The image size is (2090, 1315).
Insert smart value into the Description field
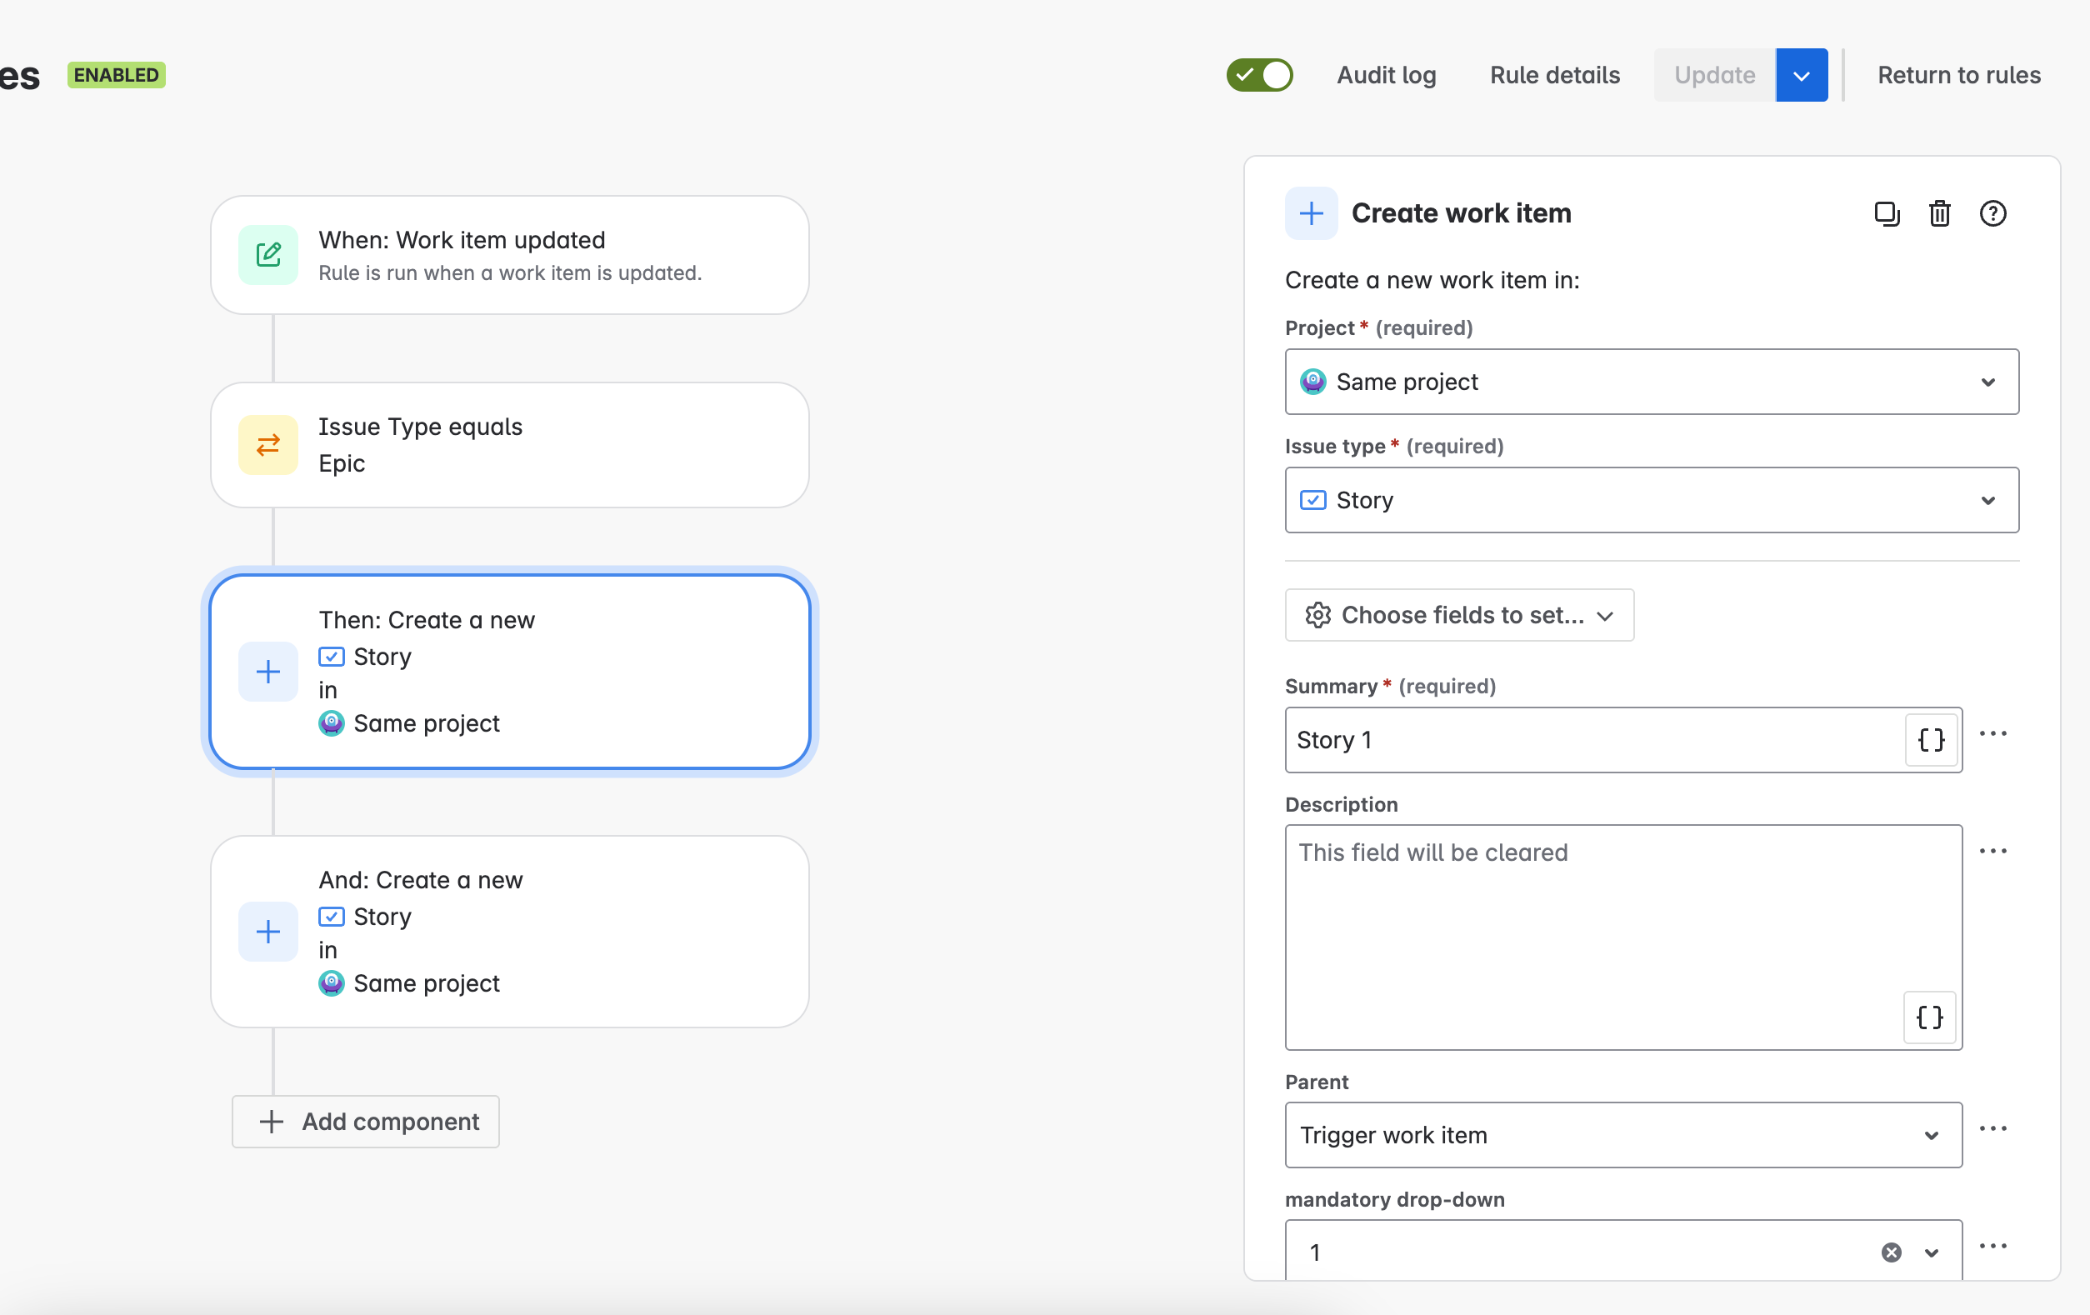[x=1929, y=1018]
